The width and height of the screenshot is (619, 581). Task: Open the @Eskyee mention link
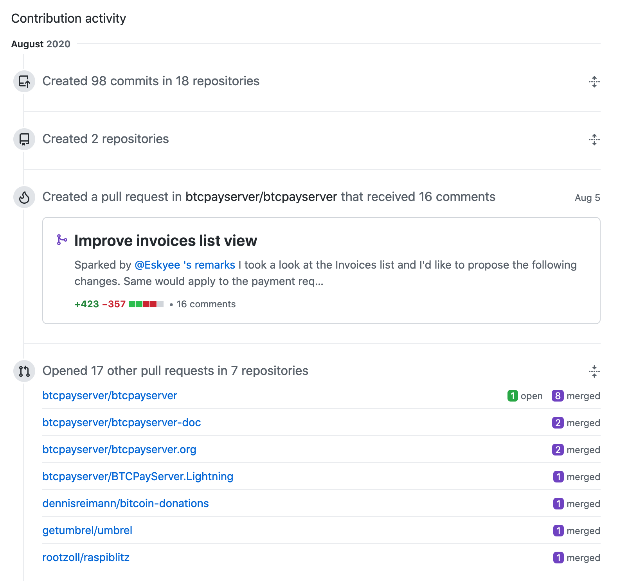tap(157, 265)
